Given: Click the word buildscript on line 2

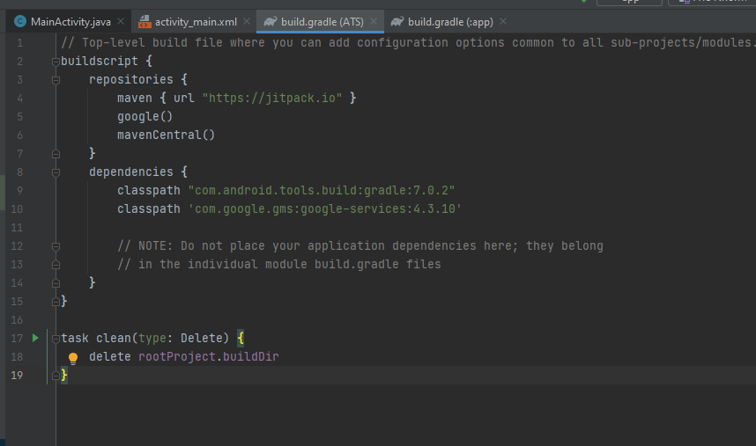Looking at the screenshot, I should pyautogui.click(x=100, y=61).
